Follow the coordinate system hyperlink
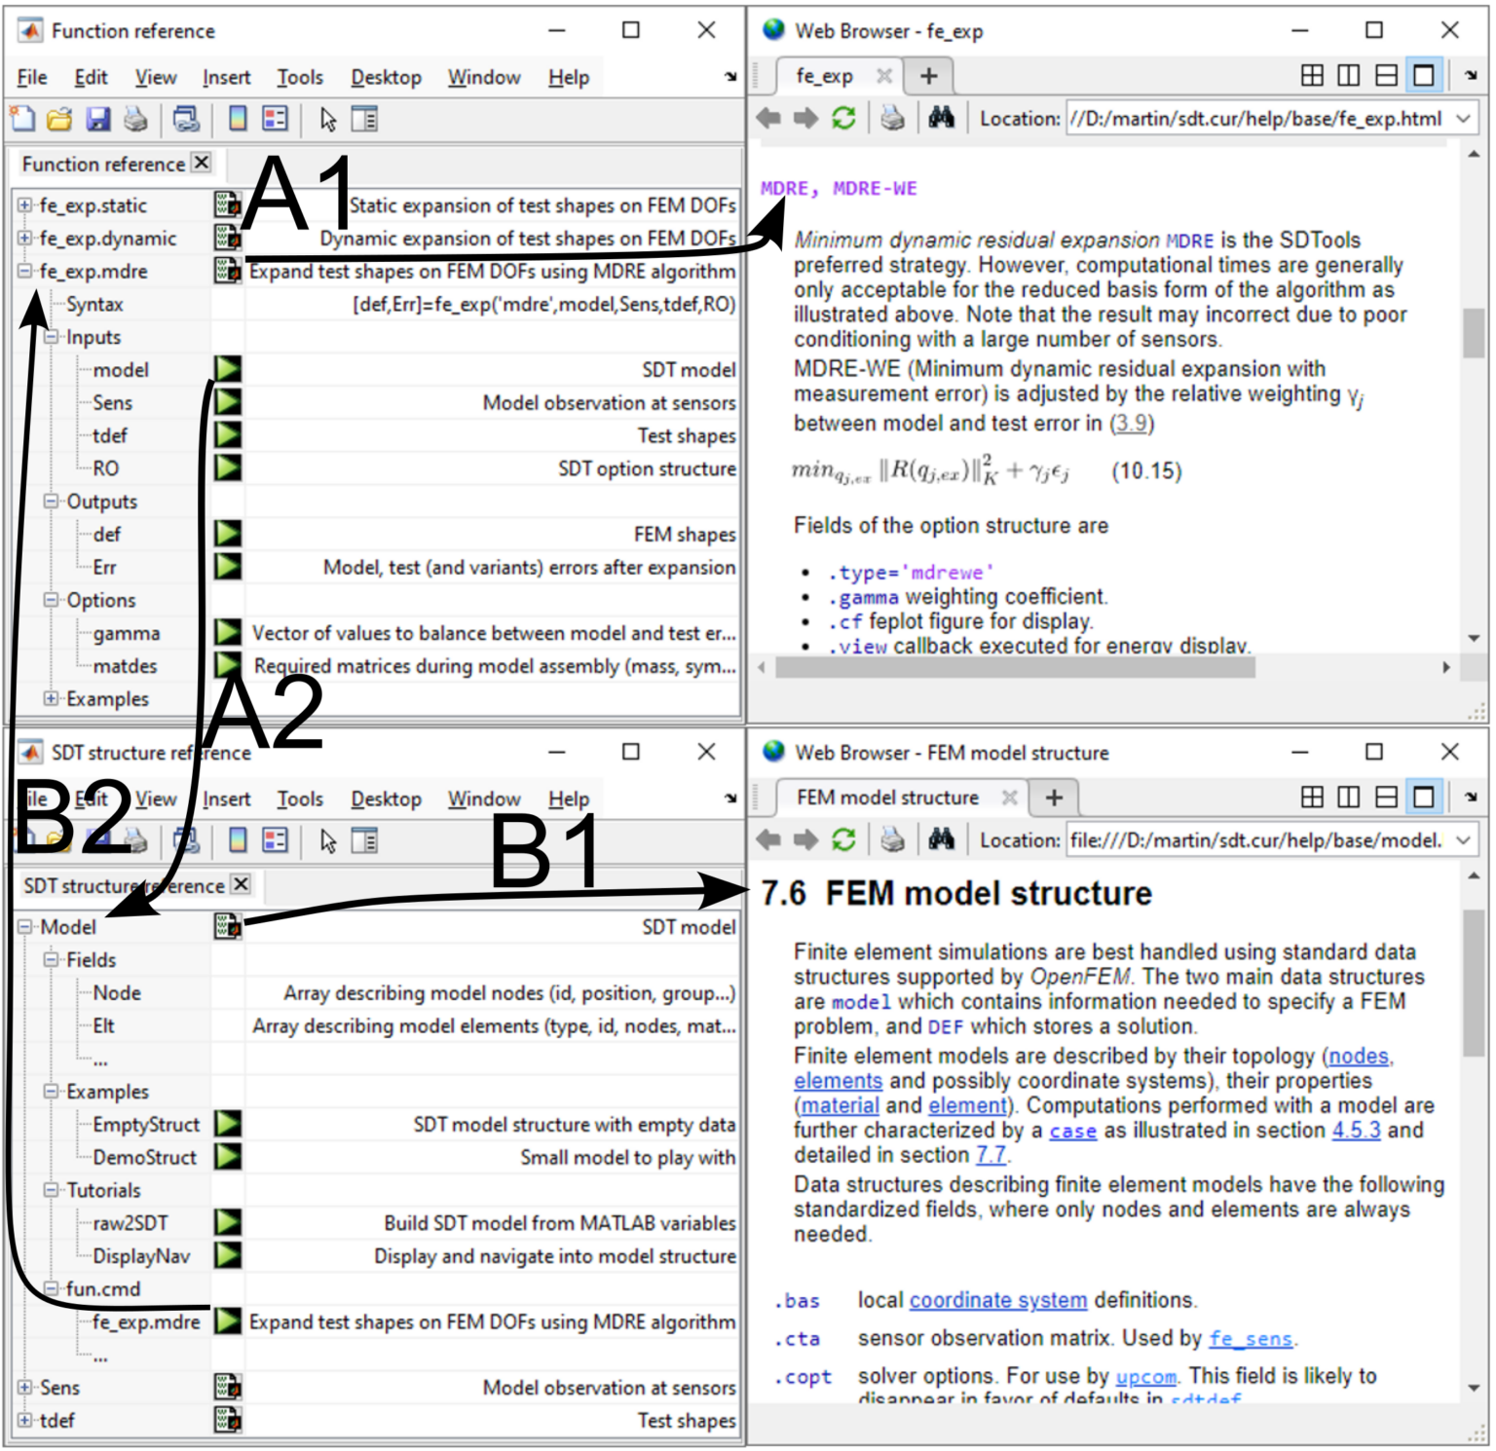Screen dimensions: 1496x1451 (997, 1300)
